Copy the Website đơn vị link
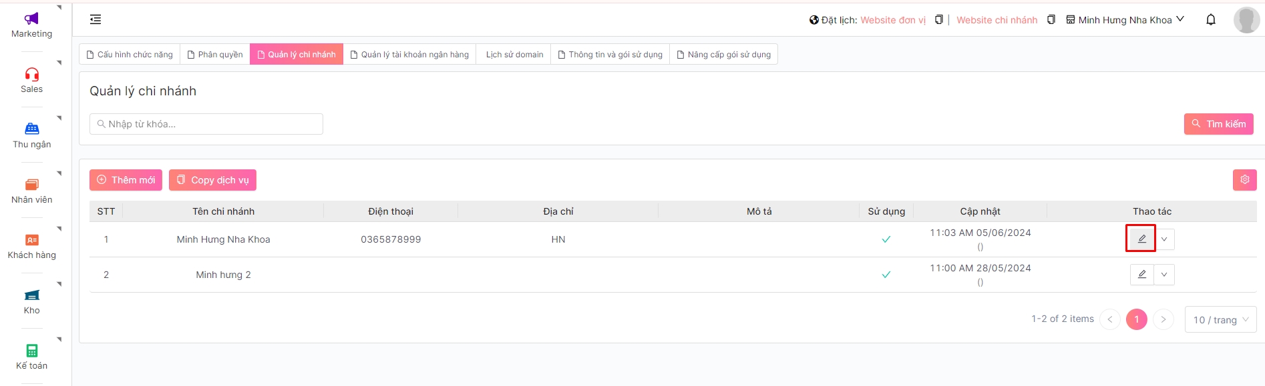1265x386 pixels. pyautogui.click(x=939, y=20)
